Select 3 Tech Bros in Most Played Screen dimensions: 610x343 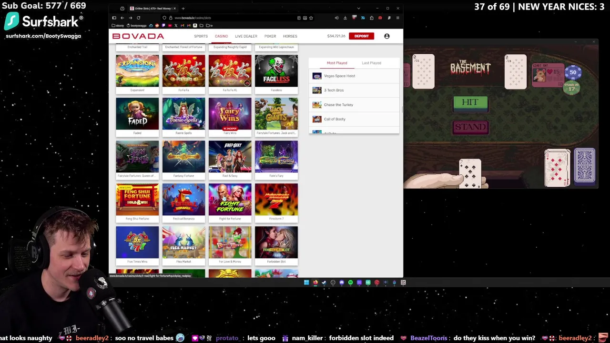click(x=354, y=90)
